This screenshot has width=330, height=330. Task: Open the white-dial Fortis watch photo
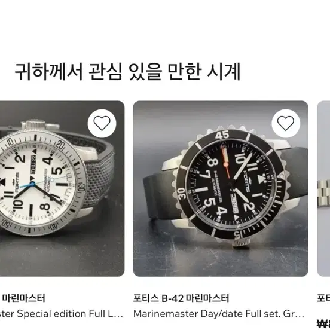point(62,188)
